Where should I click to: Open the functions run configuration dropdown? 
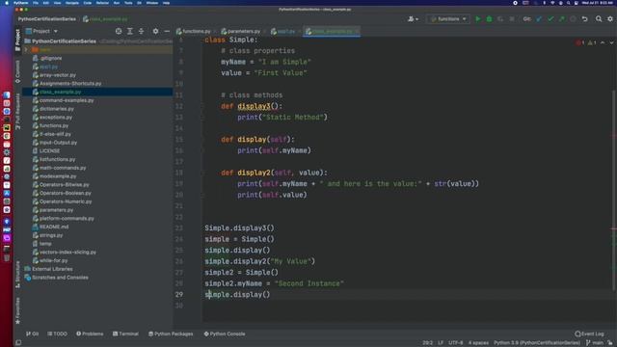click(447, 19)
